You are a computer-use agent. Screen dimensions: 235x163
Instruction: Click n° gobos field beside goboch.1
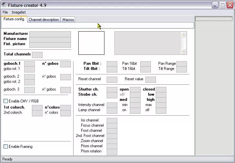[x=65, y=64]
